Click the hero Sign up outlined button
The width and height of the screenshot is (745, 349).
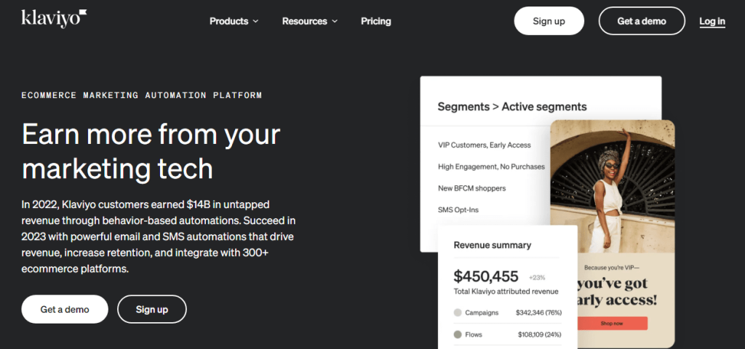click(x=152, y=309)
